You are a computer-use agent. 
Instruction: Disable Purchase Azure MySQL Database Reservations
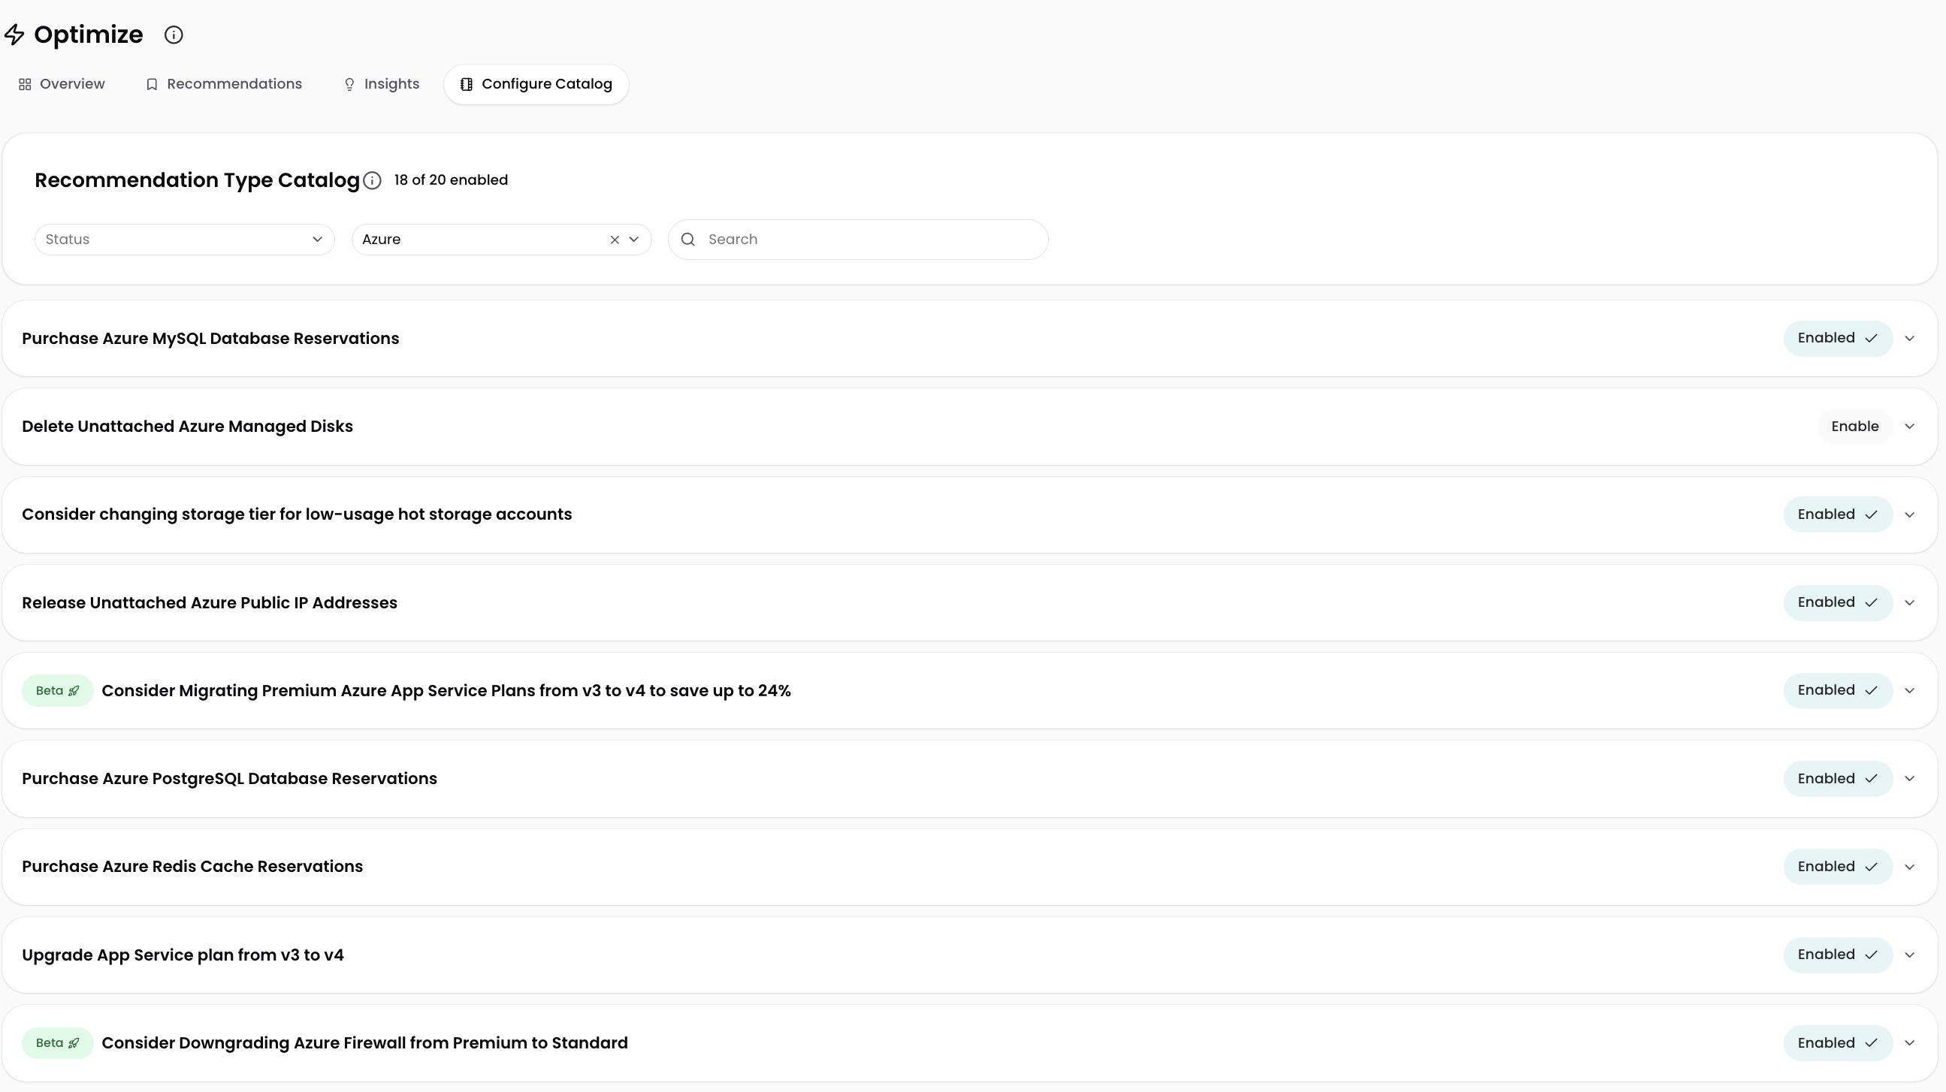pyautogui.click(x=1838, y=338)
